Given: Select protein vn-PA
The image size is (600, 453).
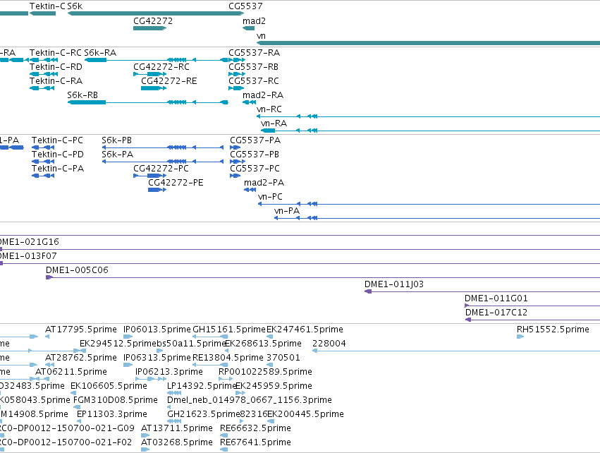Looking at the screenshot, I should pos(437,218).
